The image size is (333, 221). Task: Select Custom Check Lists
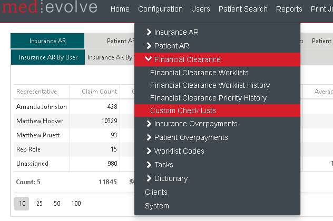click(183, 110)
